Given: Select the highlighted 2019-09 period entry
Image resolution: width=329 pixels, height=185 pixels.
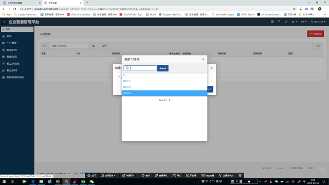Looking at the screenshot, I should tap(164, 93).
